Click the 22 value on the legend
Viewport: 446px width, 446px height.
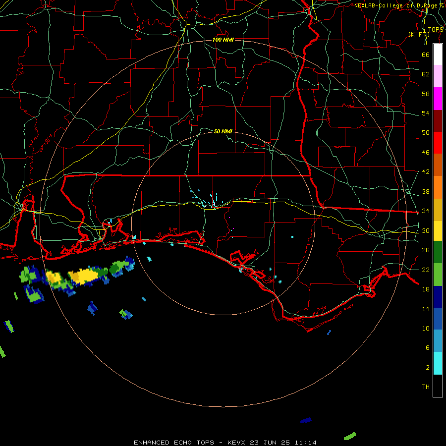point(426,270)
